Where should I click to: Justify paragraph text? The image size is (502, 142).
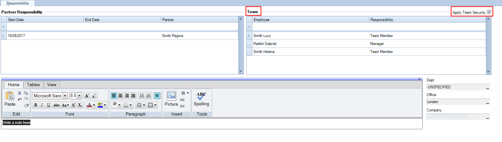133,96
